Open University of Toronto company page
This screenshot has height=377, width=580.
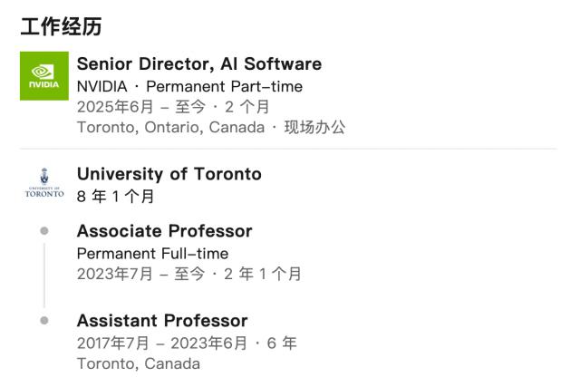click(x=169, y=174)
